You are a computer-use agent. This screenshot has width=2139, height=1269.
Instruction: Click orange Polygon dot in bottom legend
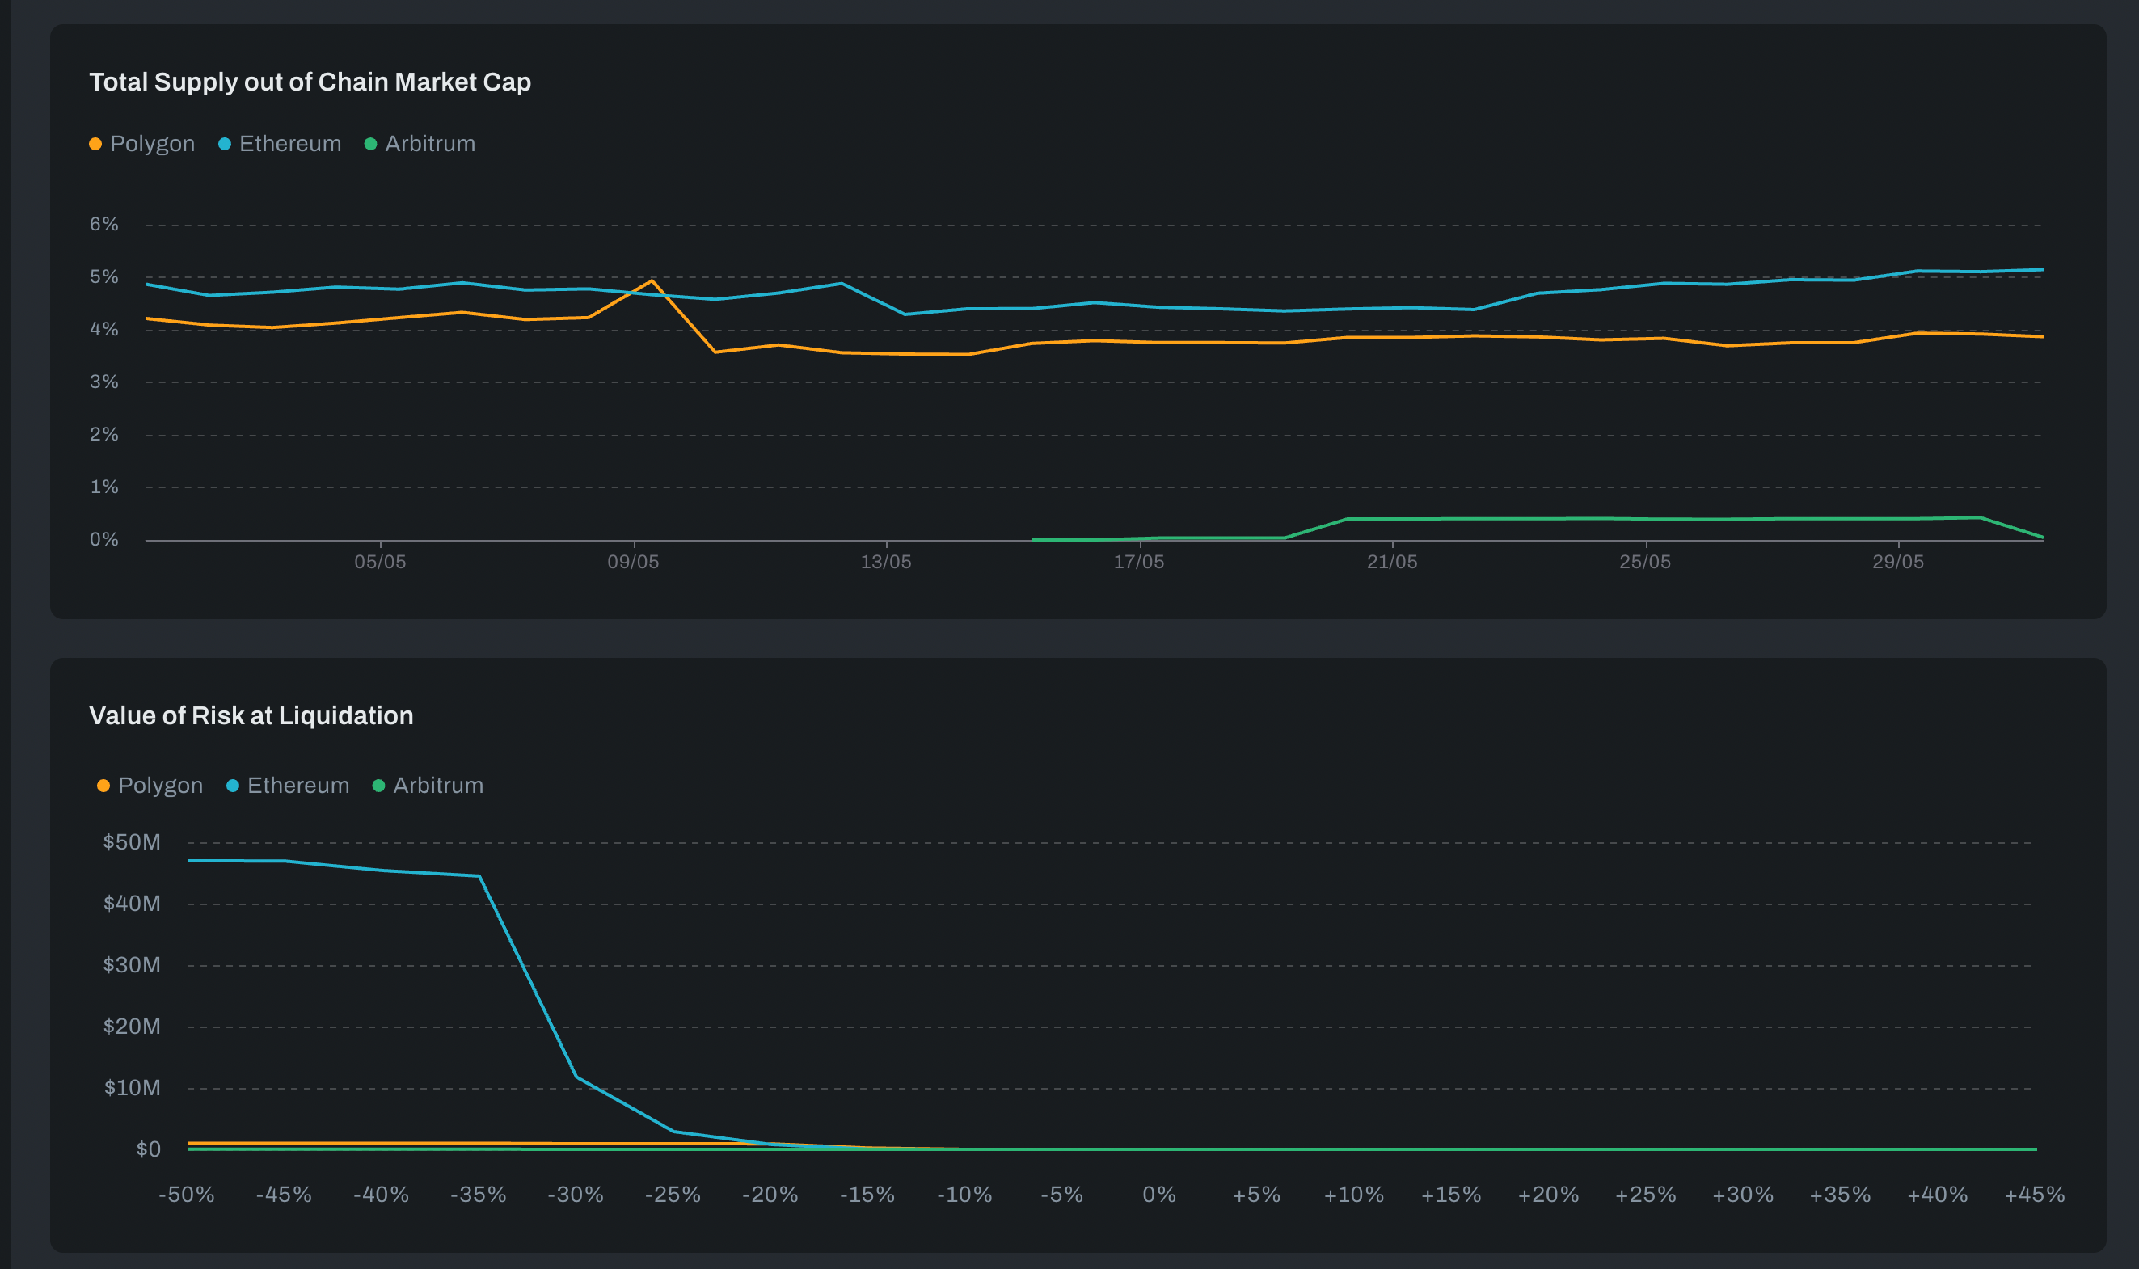(x=103, y=786)
